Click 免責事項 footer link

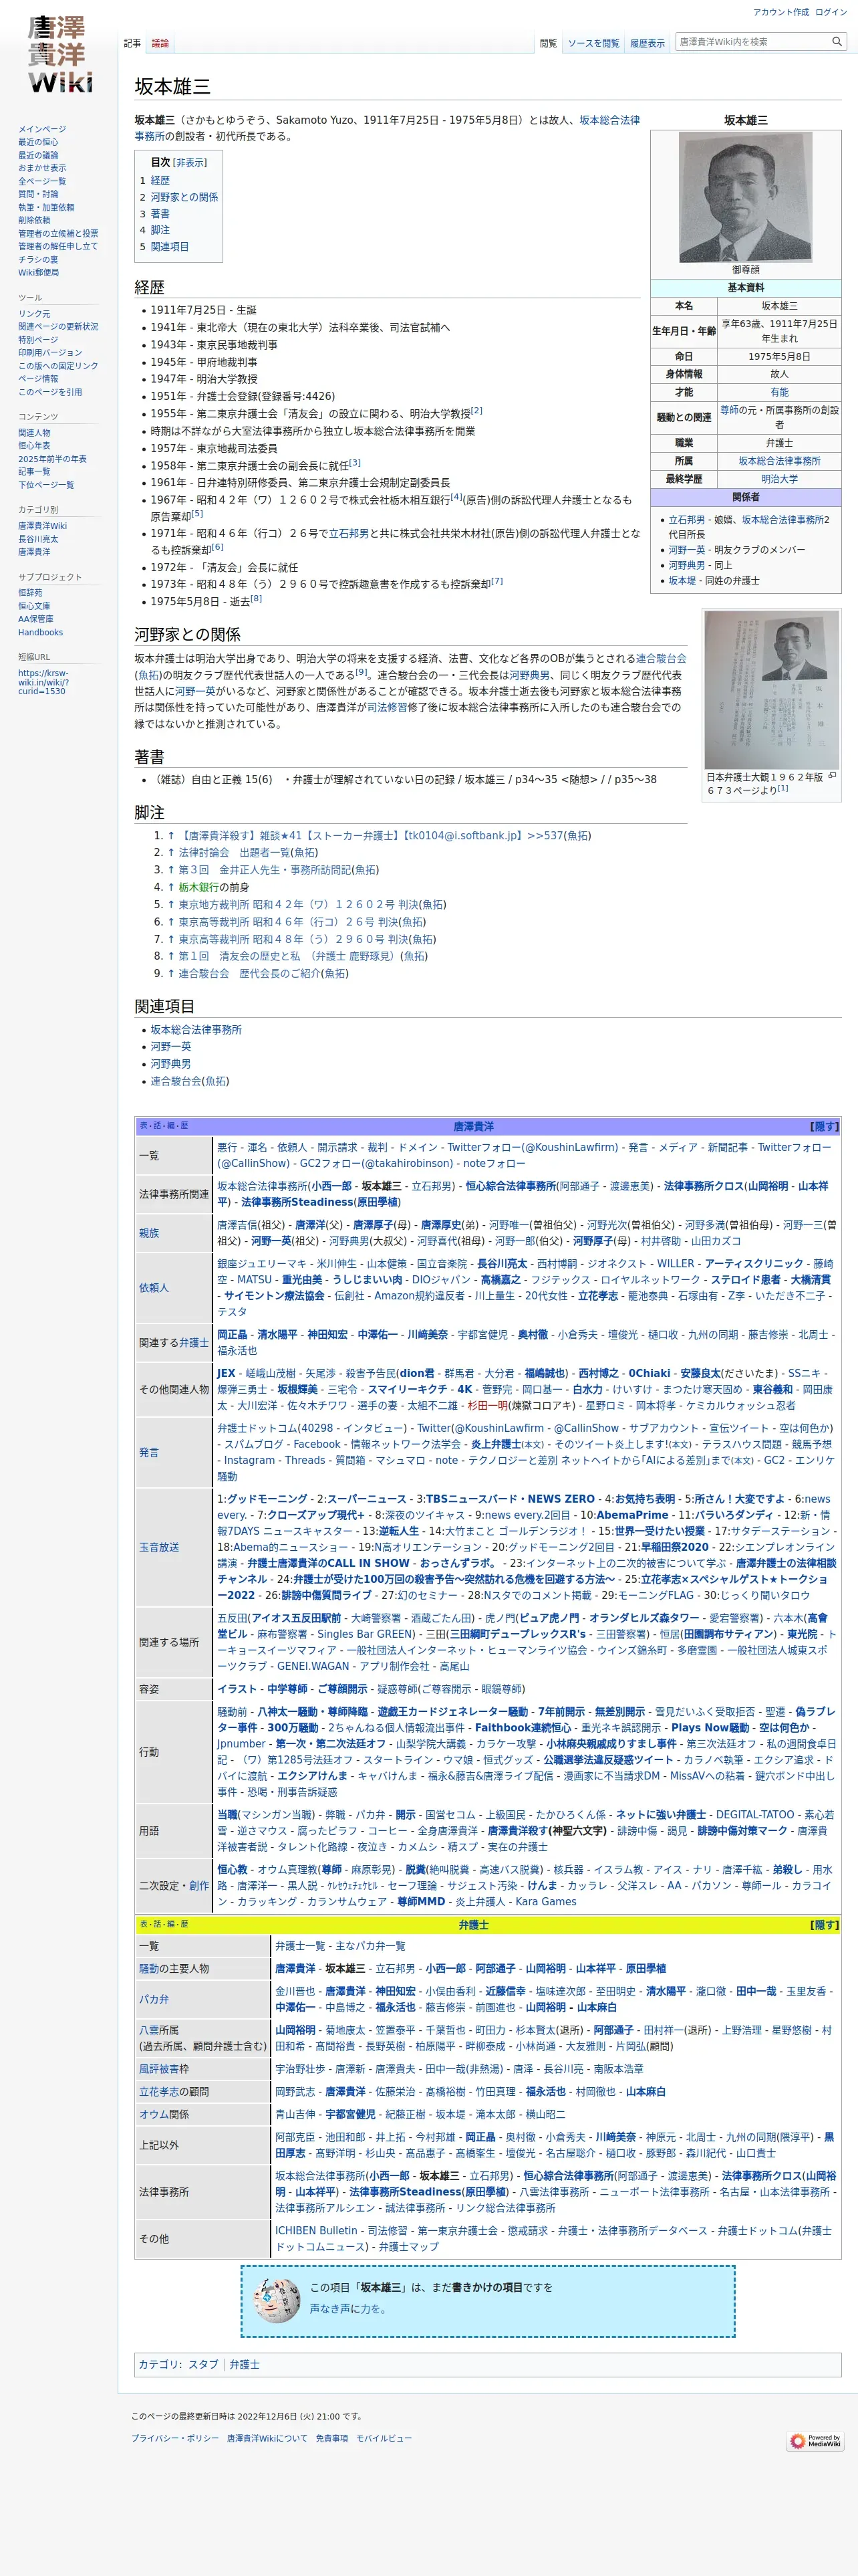click(x=331, y=2438)
